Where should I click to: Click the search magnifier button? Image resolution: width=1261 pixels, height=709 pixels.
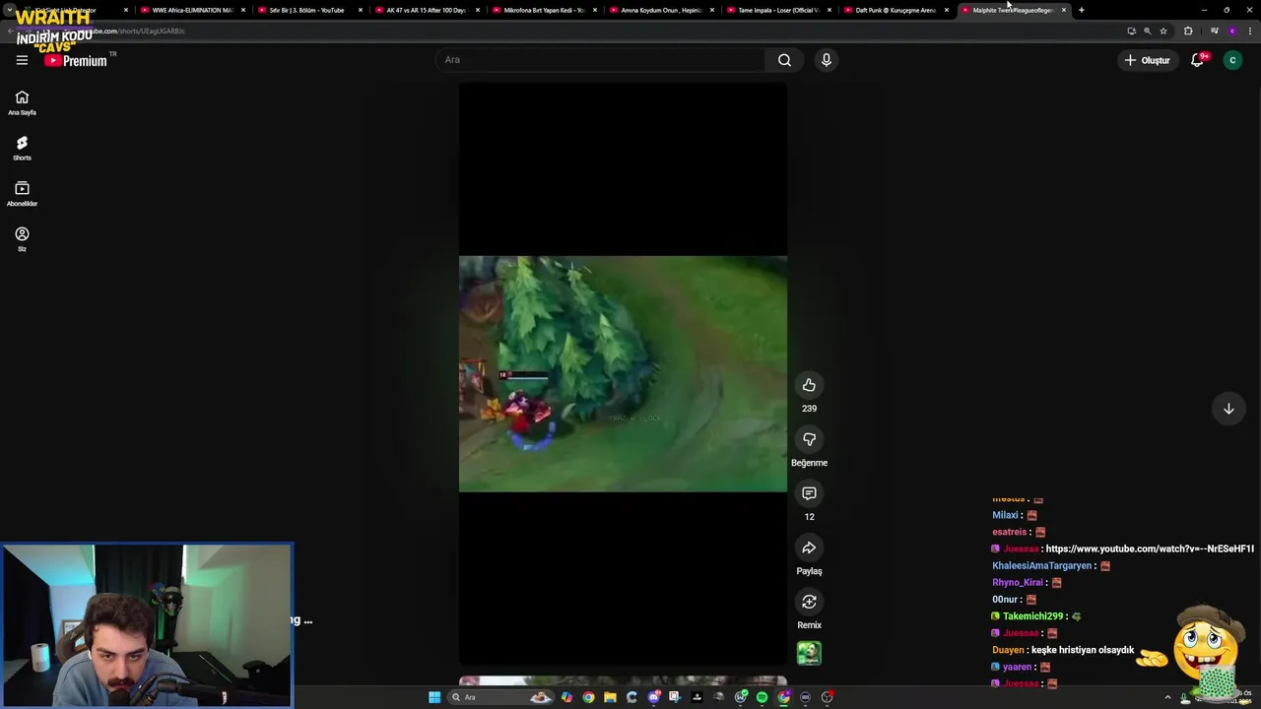pyautogui.click(x=784, y=60)
